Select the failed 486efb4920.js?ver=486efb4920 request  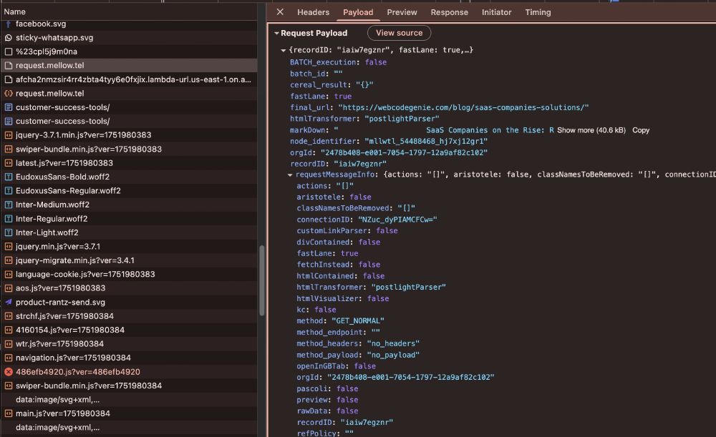tap(129, 372)
